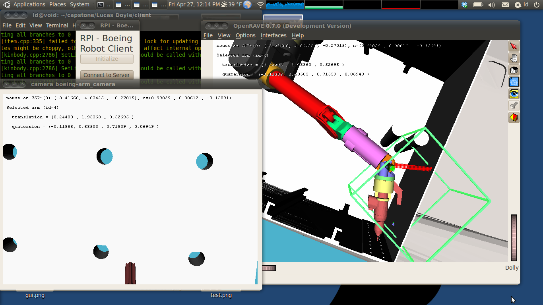This screenshot has width=543, height=305.
Task: Click the battery status icon
Action: pos(478,5)
